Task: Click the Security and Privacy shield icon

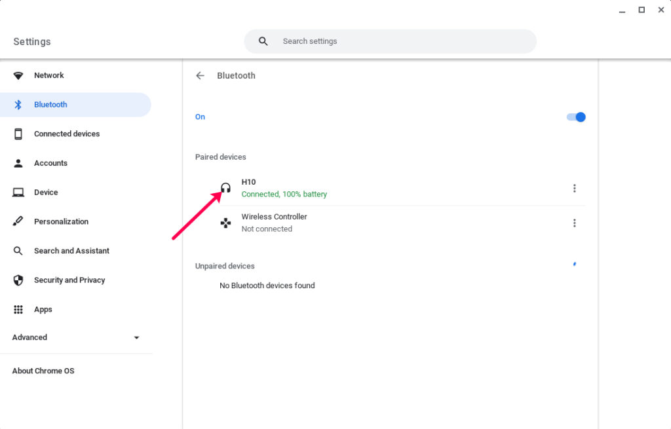Action: click(x=18, y=280)
